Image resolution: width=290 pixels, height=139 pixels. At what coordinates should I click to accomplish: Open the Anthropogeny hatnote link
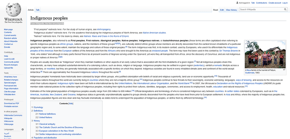[x=104, y=29]
